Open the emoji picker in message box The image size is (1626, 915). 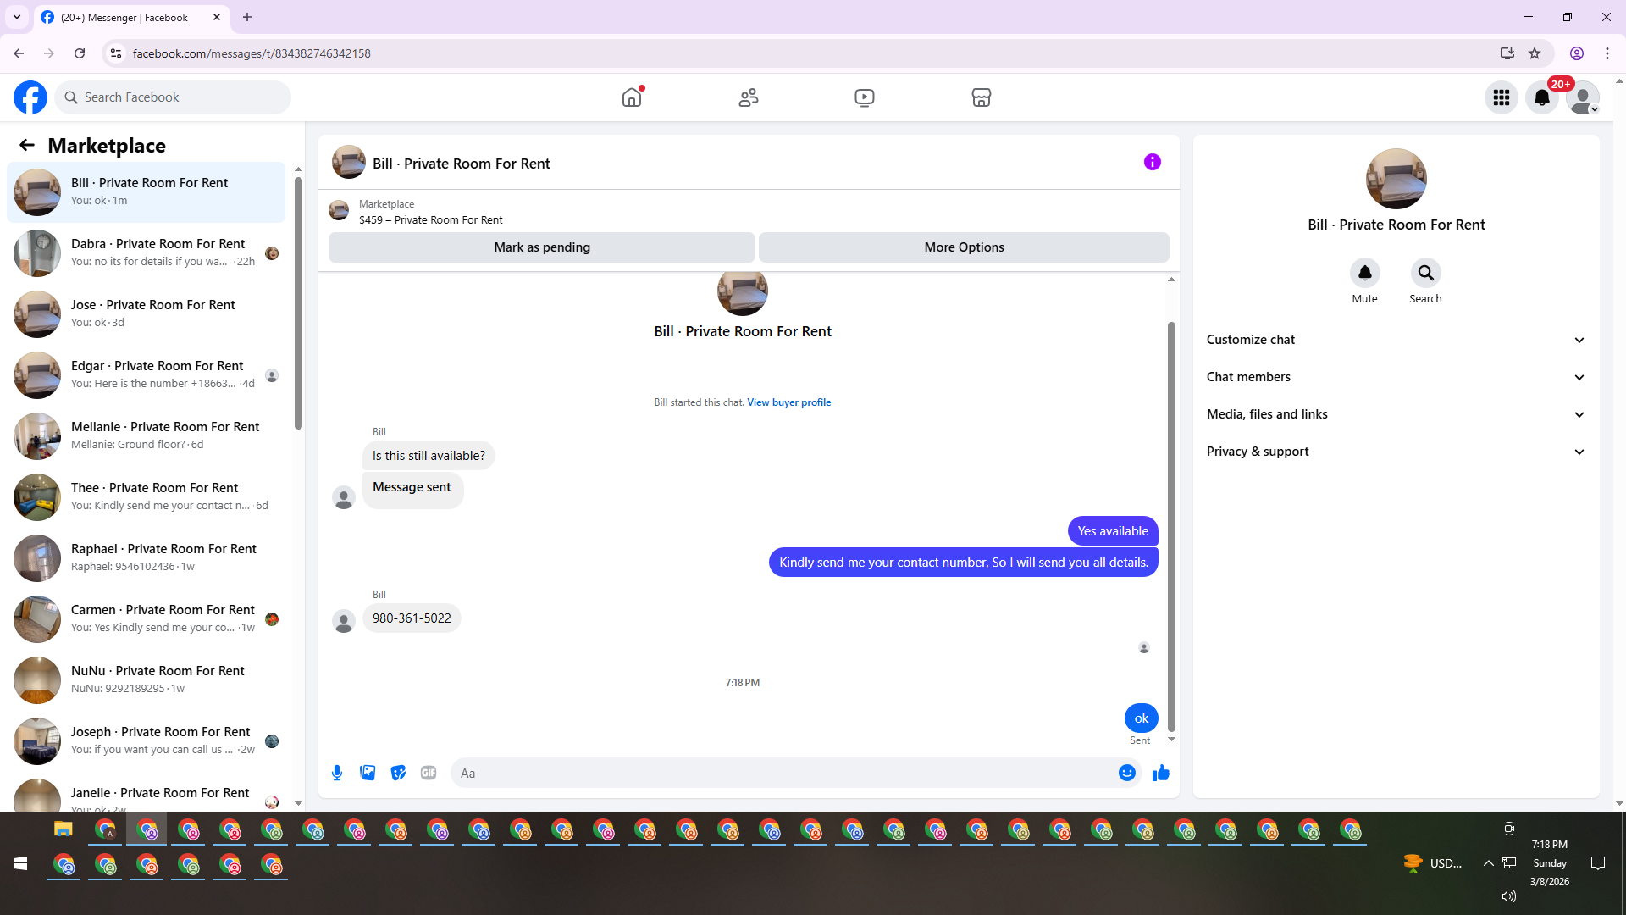point(1126,773)
